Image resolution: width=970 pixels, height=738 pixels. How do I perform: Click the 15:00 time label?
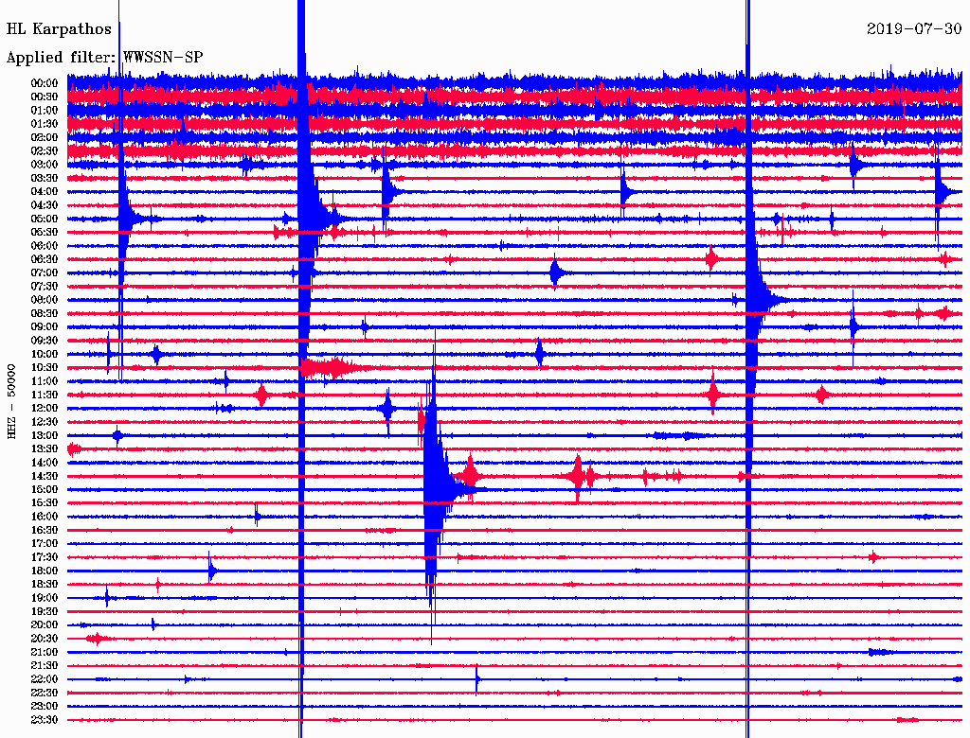coord(45,489)
